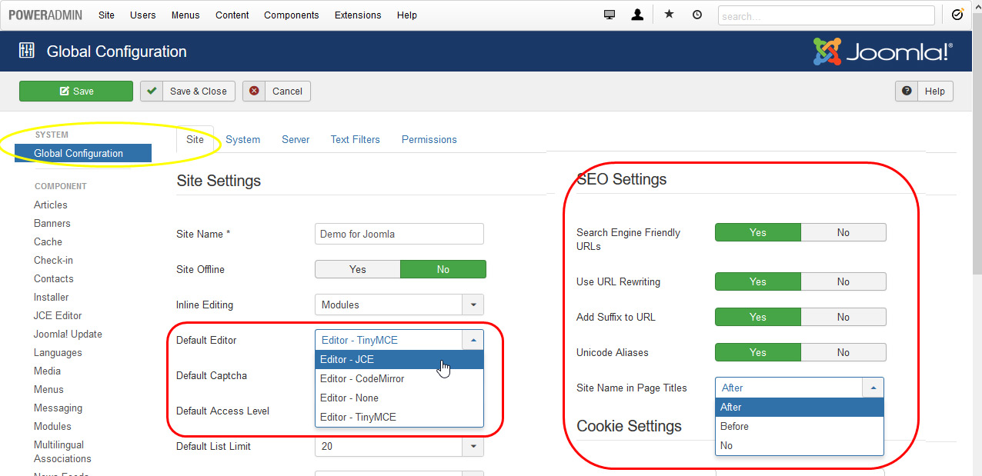Click the PowerAdmin brand logo
The image size is (982, 476).
point(46,15)
